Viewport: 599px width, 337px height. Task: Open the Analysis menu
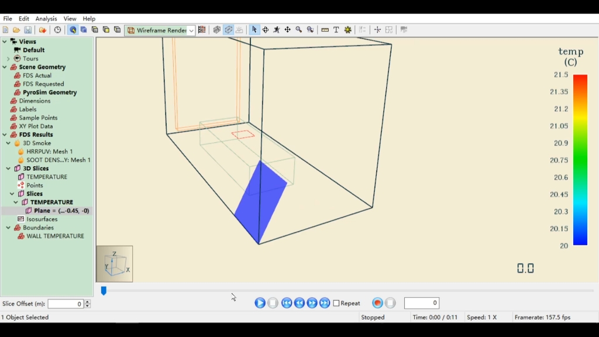coord(46,19)
